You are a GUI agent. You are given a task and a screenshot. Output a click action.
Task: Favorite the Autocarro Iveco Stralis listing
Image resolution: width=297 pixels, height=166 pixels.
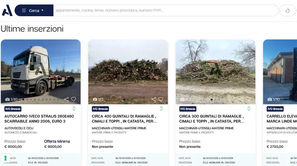(x=74, y=99)
